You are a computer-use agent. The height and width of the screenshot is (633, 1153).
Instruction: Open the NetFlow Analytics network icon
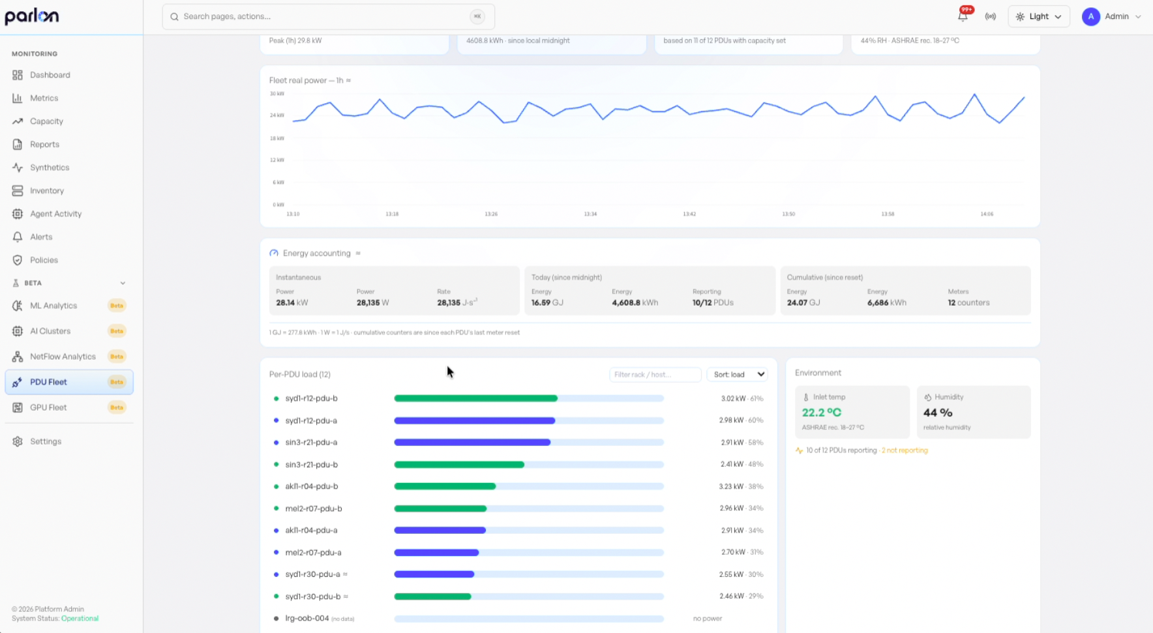(x=18, y=357)
